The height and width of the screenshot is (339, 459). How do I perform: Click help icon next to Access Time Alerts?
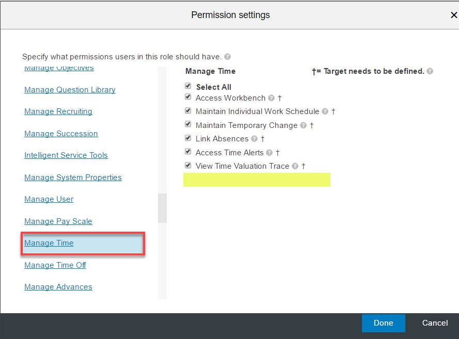point(270,153)
